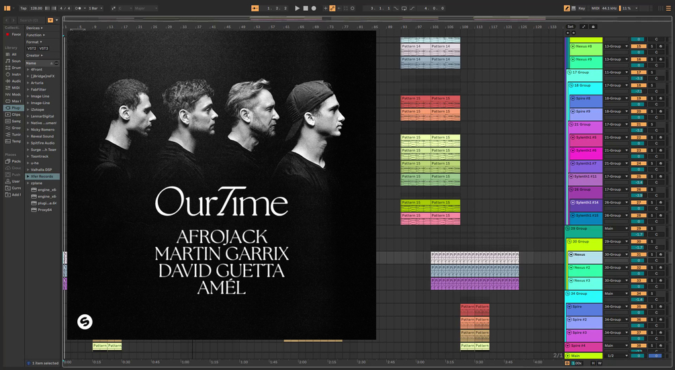
Task: Toggle the computer MIDI keyboard icon
Action: click(x=574, y=8)
